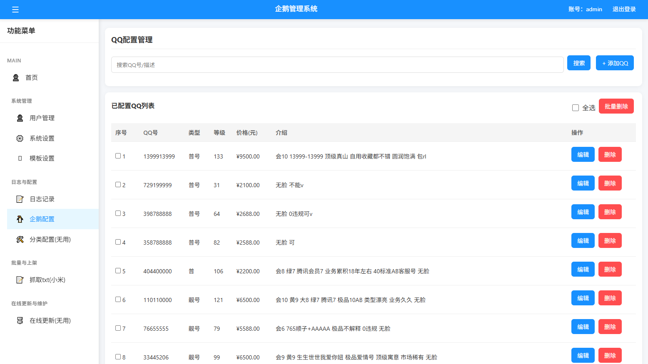Click the hamburger menu icon

click(x=15, y=10)
